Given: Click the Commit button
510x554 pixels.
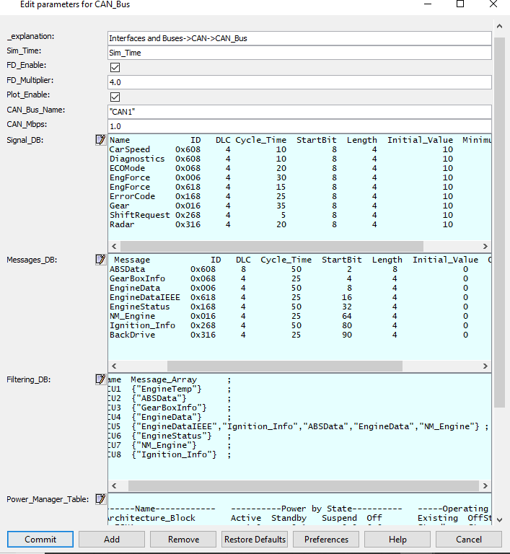Looking at the screenshot, I should pyautogui.click(x=40, y=540).
